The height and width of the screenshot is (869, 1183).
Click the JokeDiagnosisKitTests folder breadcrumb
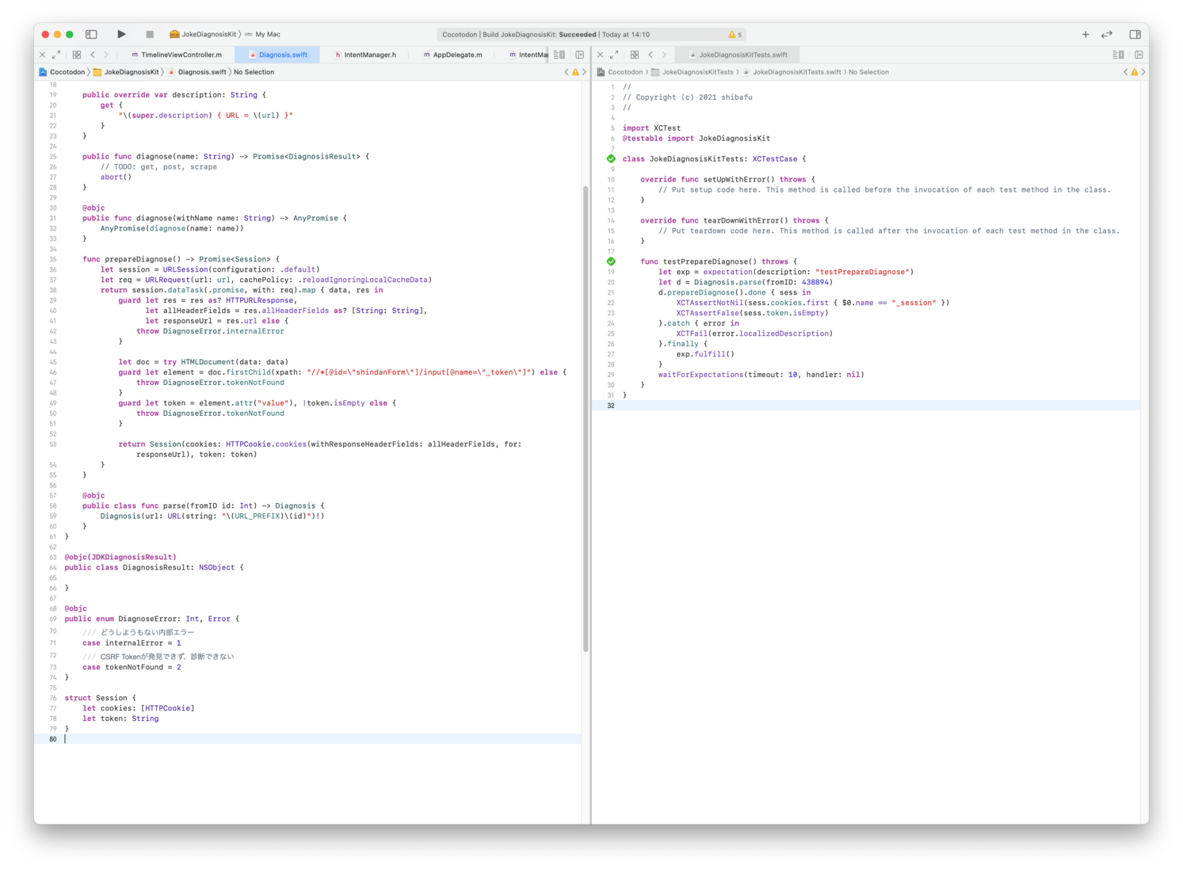pyautogui.click(x=697, y=72)
